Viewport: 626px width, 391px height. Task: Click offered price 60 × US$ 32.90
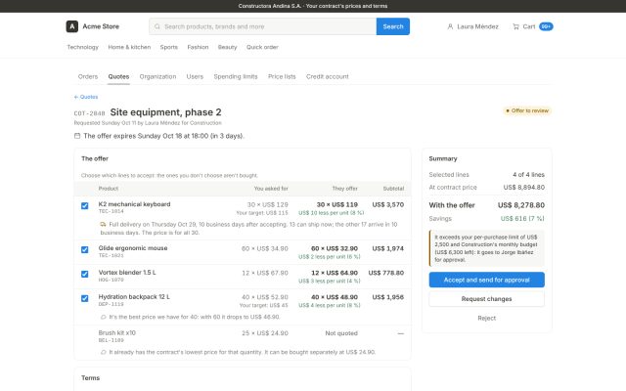tap(335, 248)
